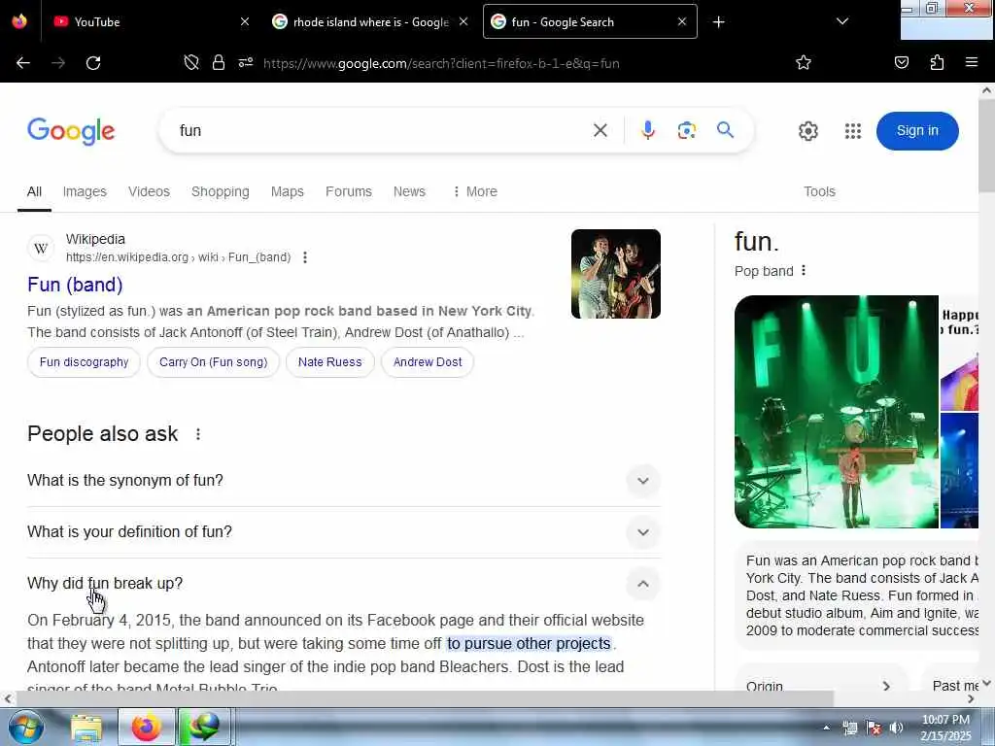Open options dots next to Pop band
The width and height of the screenshot is (995, 746).
click(804, 270)
